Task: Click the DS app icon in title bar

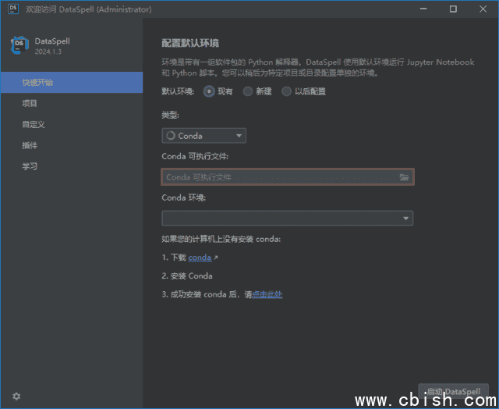Action: click(x=13, y=9)
